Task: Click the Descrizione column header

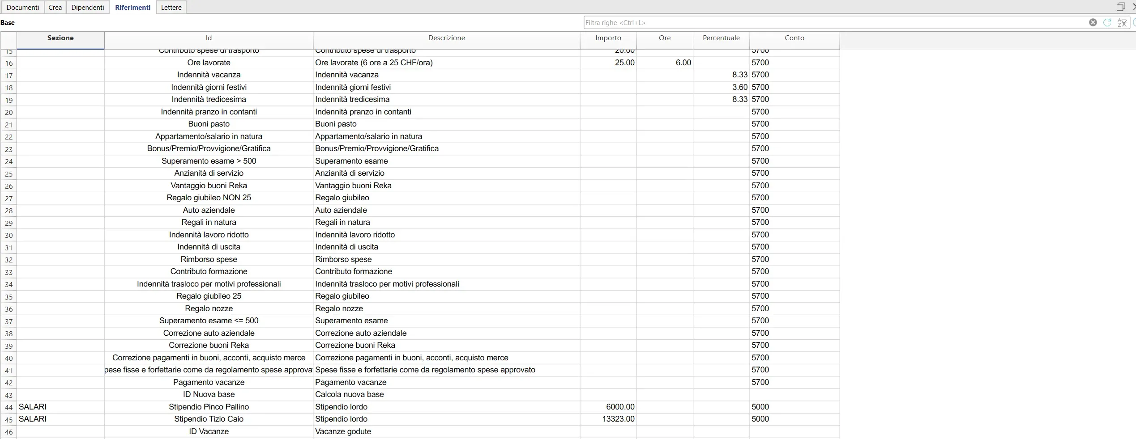Action: coord(446,38)
